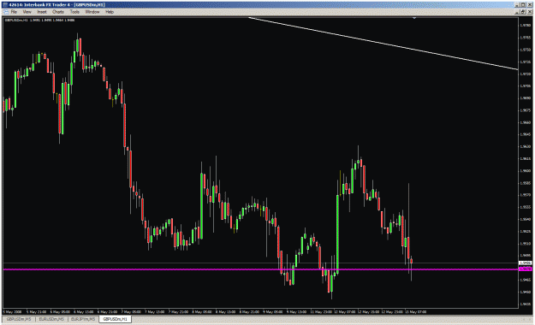Open the Insert menu
Screen dimensions: 535x325
pyautogui.click(x=42, y=12)
